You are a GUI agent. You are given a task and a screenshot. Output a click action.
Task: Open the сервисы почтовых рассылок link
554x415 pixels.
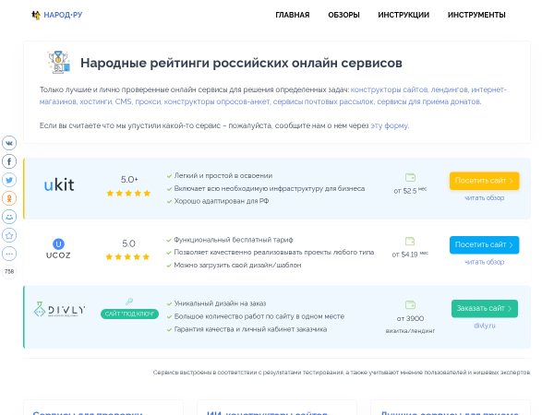(323, 101)
